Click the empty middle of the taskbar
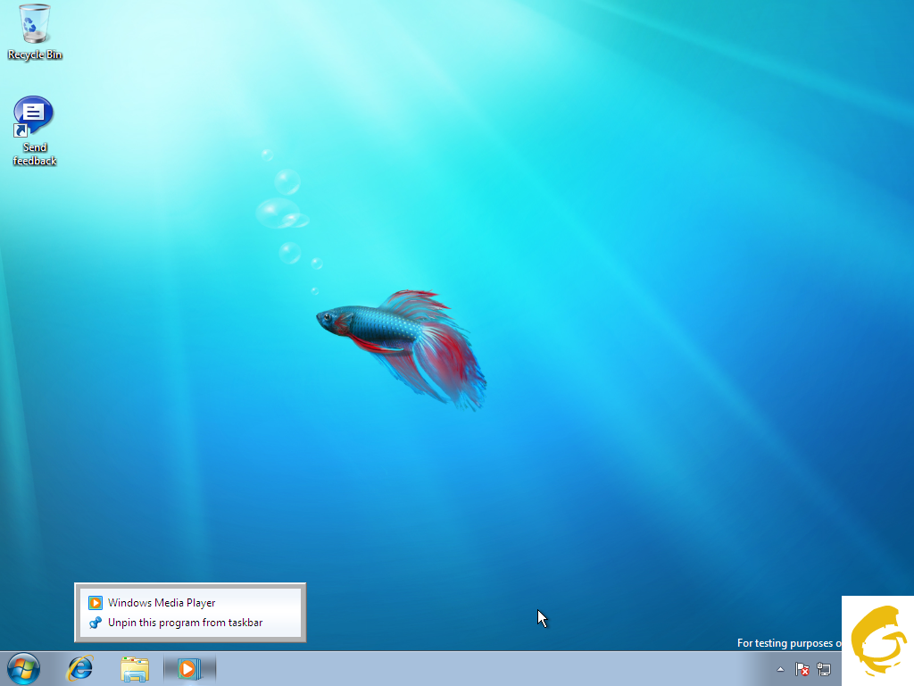Image resolution: width=914 pixels, height=686 pixels. tap(491, 668)
